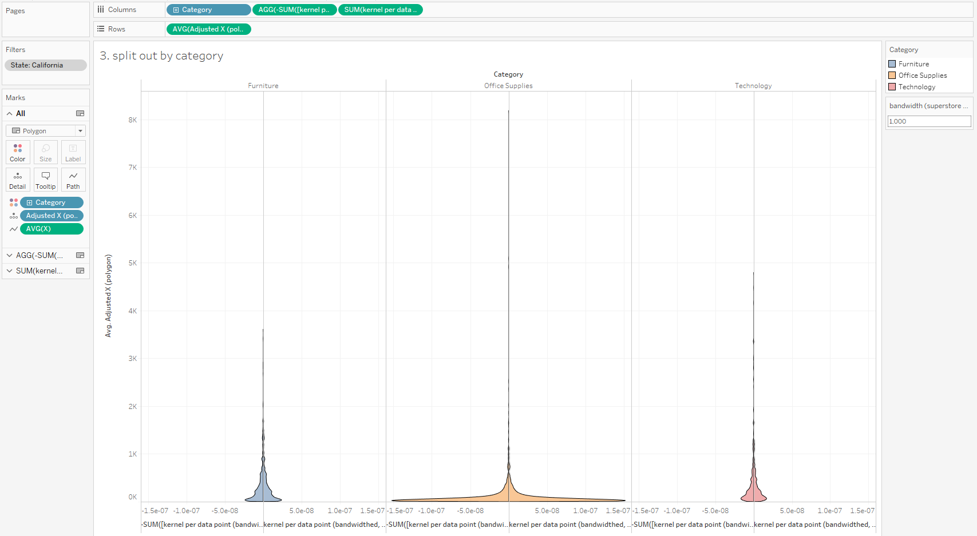The width and height of the screenshot is (977, 536).
Task: Click the AVG(X) pill in Marks card
Action: [x=52, y=229]
